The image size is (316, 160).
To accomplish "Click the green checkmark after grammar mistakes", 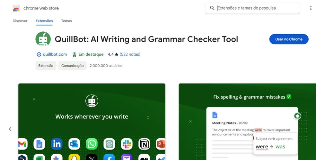I will click(289, 97).
